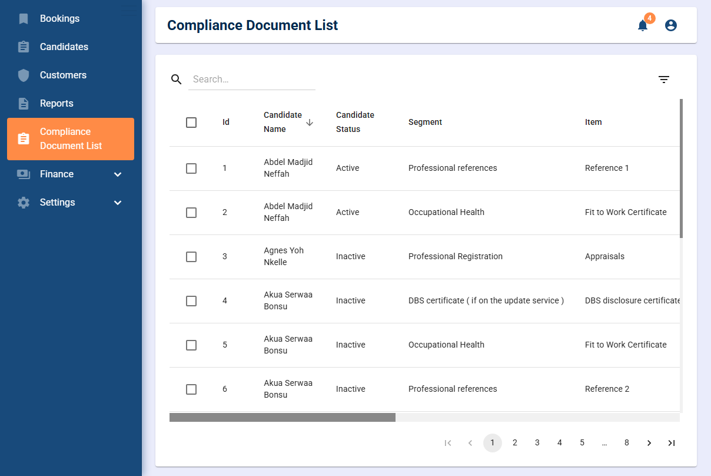Open Settings menu label
711x476 pixels.
[x=58, y=203]
